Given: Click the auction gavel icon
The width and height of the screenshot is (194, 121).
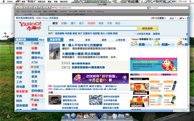Looking at the screenshot, I should (180, 43).
